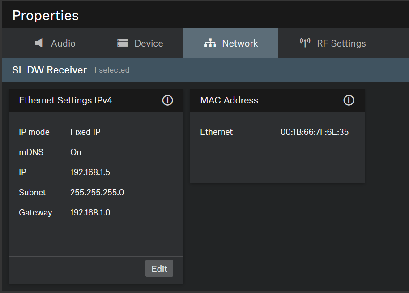
Task: Select the Subnet value 255.255.255.0
Action: click(97, 193)
